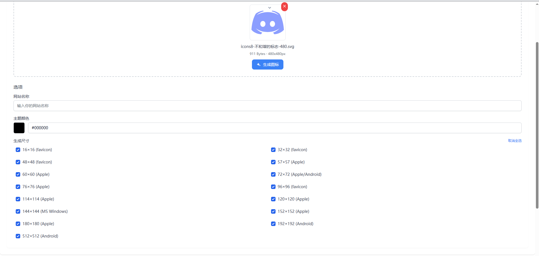The image size is (539, 256).
Task: Toggle the 57×57 Apple size
Action: [x=273, y=162]
